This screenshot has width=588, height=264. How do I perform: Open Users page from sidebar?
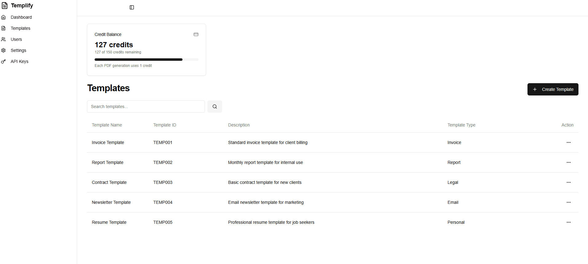click(16, 39)
